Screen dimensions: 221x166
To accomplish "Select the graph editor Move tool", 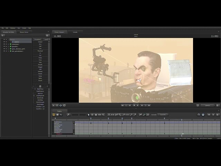I will click(x=92, y=115).
